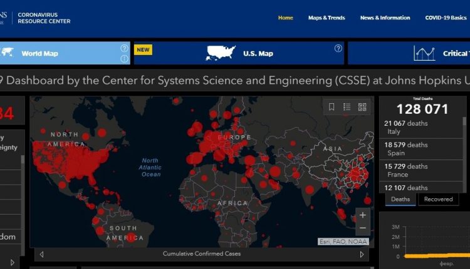Click the Esri, FAO, NOAA attribution
Viewport: 470px width, 269px height.
[343, 241]
